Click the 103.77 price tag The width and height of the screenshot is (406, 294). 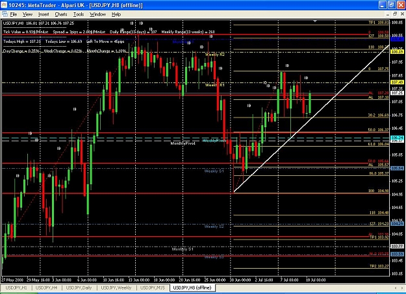tap(397, 247)
